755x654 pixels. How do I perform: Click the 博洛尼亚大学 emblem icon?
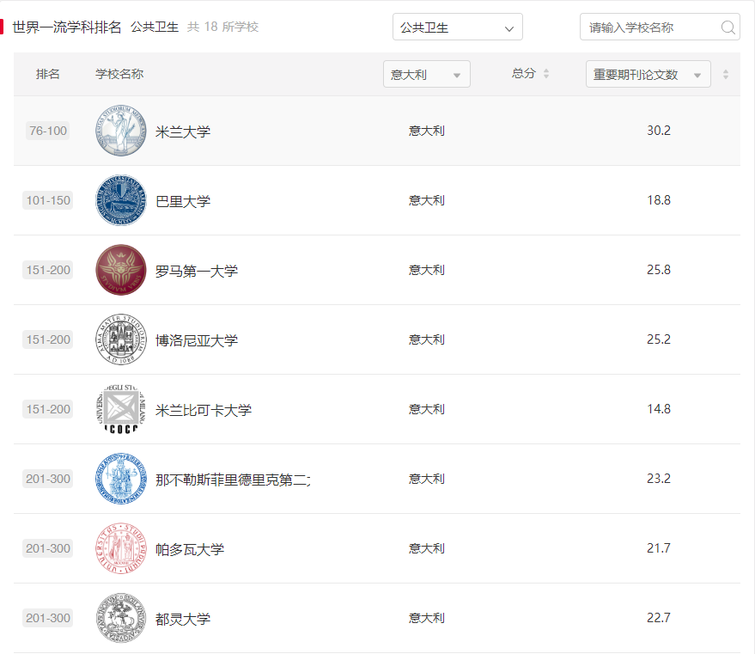120,339
